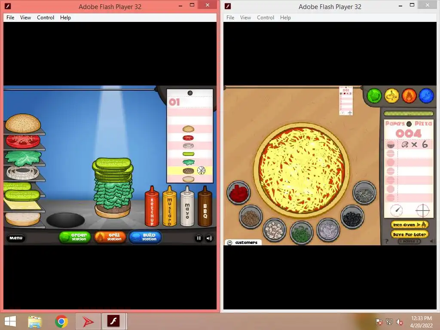Viewport: 440px width, 330px height.
Task: Open File Explorer from taskbar
Action: click(35, 322)
